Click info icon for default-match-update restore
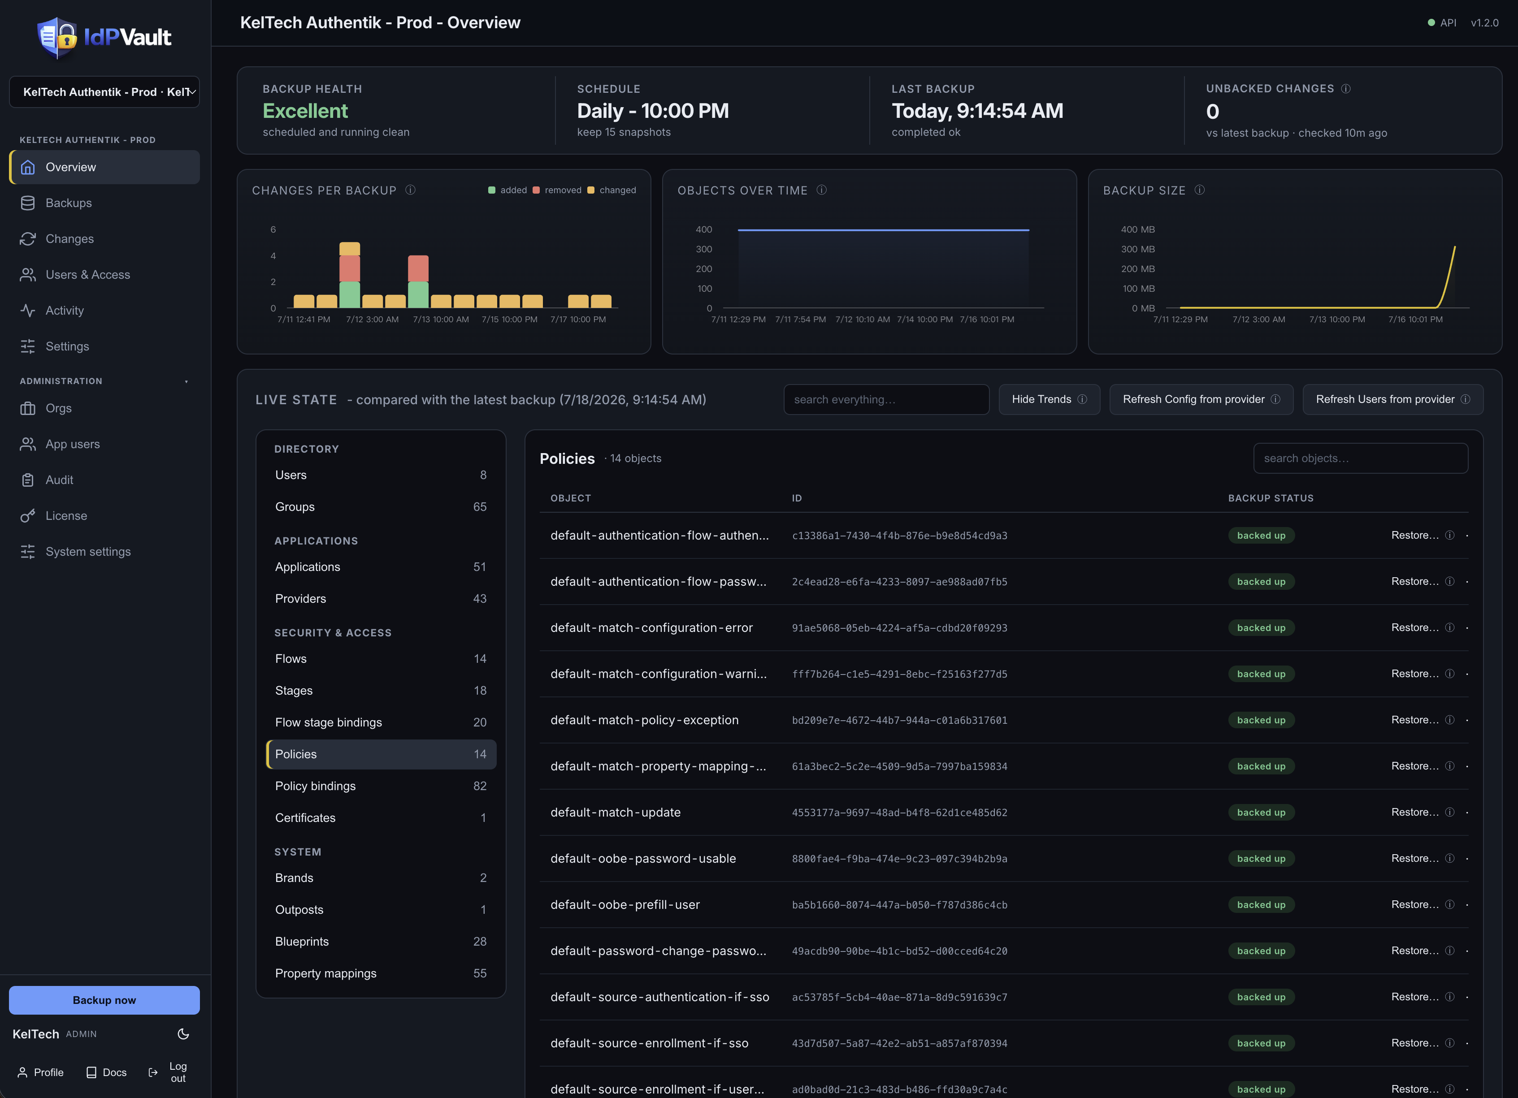Viewport: 1518px width, 1098px height. pos(1450,812)
